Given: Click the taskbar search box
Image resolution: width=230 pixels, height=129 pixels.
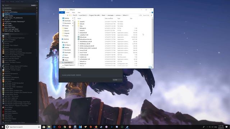Looking at the screenshot, I should [23, 127].
